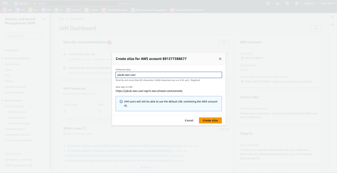
Task: Open AWS Organizations related console
Action: click(18, 165)
